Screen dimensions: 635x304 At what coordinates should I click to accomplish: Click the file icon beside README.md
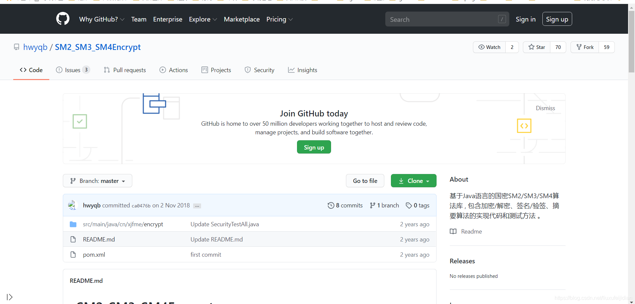click(73, 239)
